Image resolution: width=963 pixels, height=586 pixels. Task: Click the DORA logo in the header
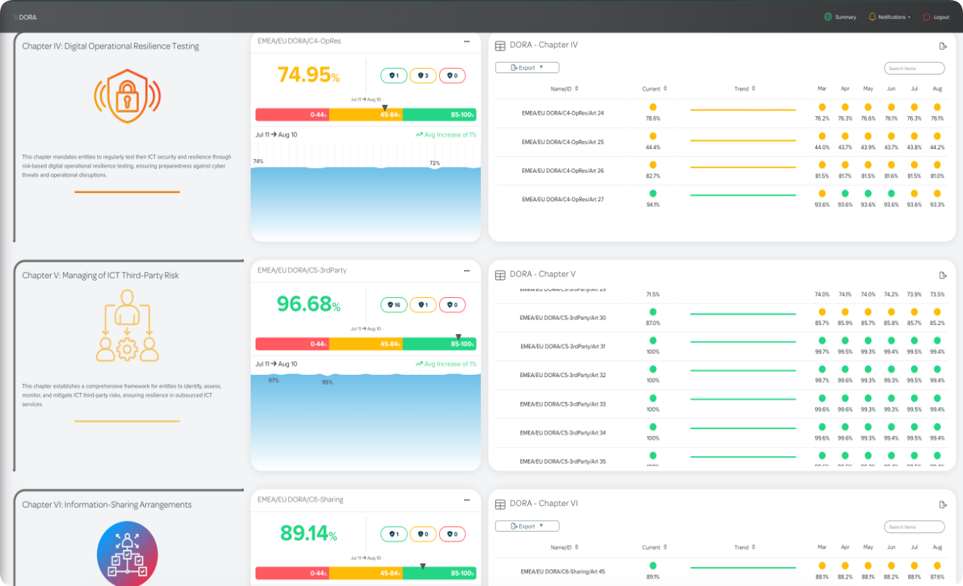pos(25,17)
